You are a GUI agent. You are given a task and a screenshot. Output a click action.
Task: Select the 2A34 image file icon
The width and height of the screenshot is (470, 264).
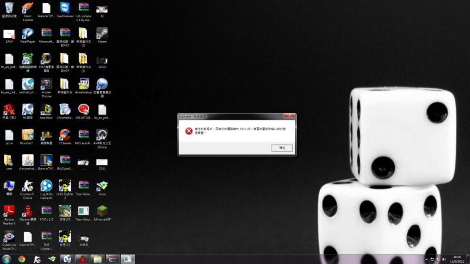point(9,34)
